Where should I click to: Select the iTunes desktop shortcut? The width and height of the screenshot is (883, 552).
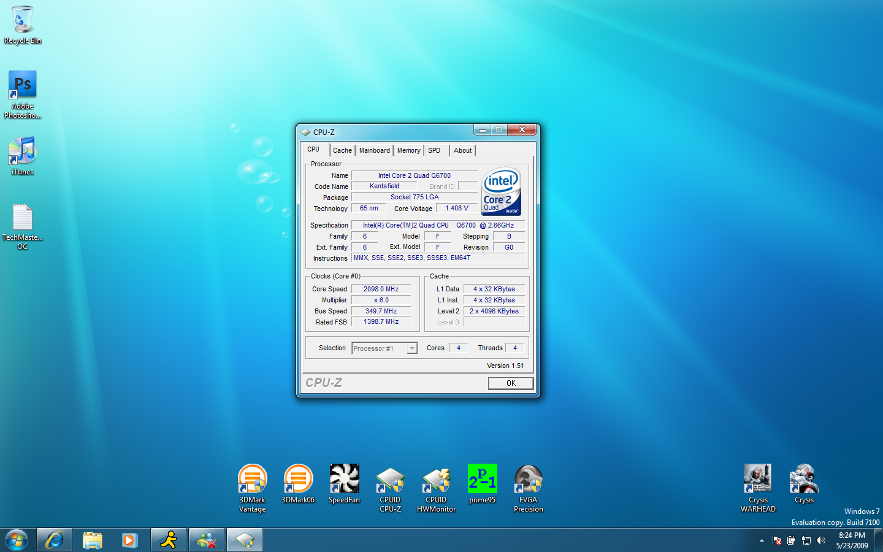click(23, 156)
